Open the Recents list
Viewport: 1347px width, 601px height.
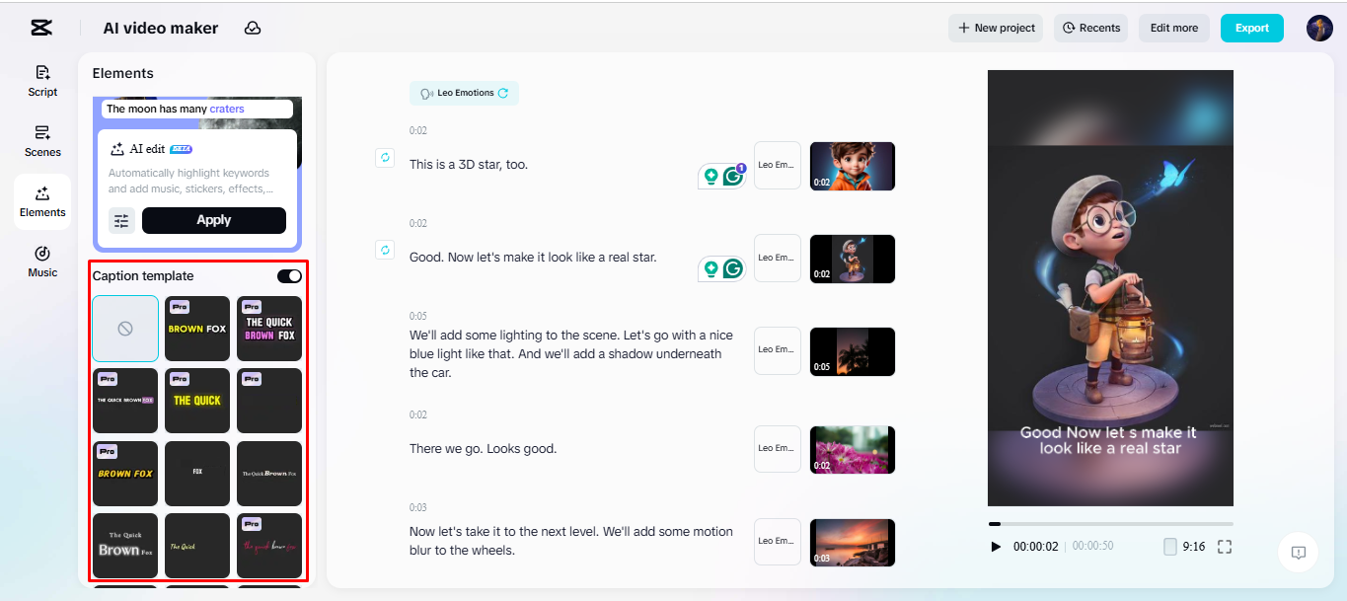[1090, 28]
